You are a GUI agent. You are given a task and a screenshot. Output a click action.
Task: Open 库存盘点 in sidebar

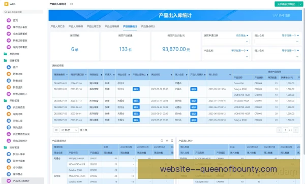point(17,174)
